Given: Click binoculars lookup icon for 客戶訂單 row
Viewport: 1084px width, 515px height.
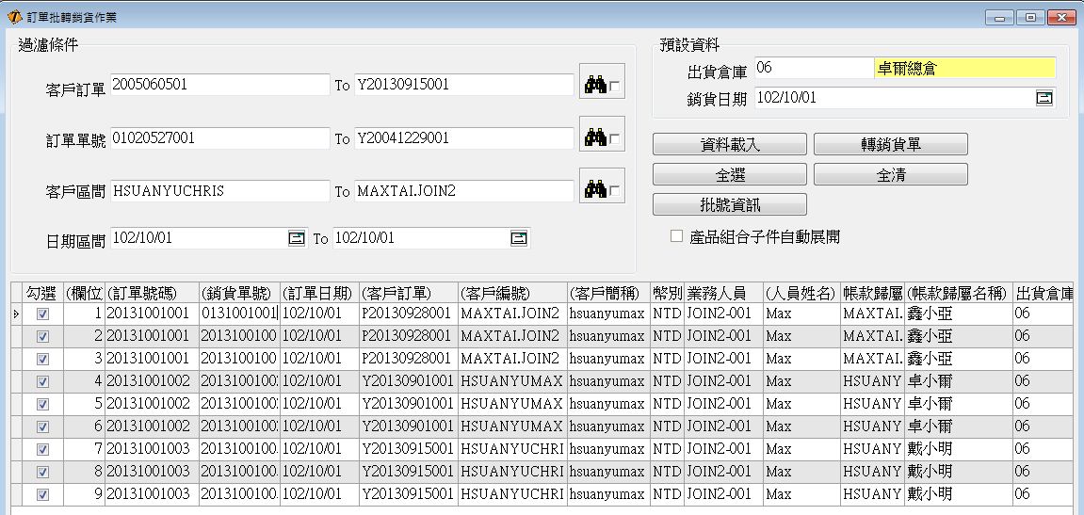Looking at the screenshot, I should point(595,85).
